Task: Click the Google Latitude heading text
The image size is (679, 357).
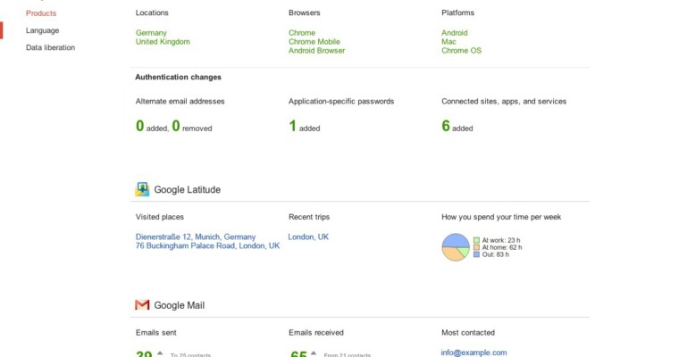Action: [187, 189]
